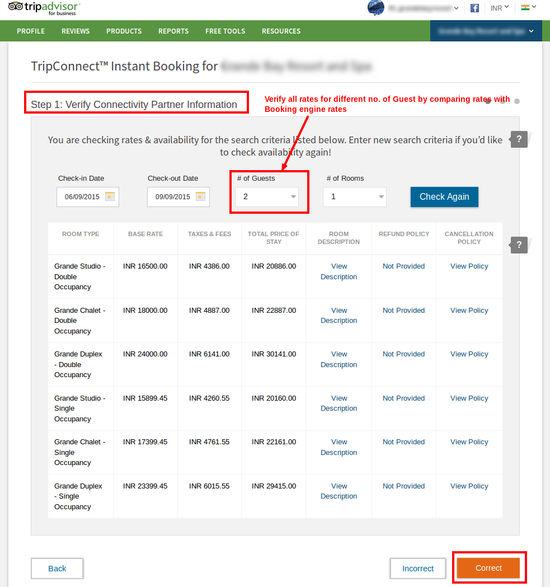View Description for Grande Duplex Double Occupancy
The width and height of the screenshot is (550, 587).
pos(339,359)
